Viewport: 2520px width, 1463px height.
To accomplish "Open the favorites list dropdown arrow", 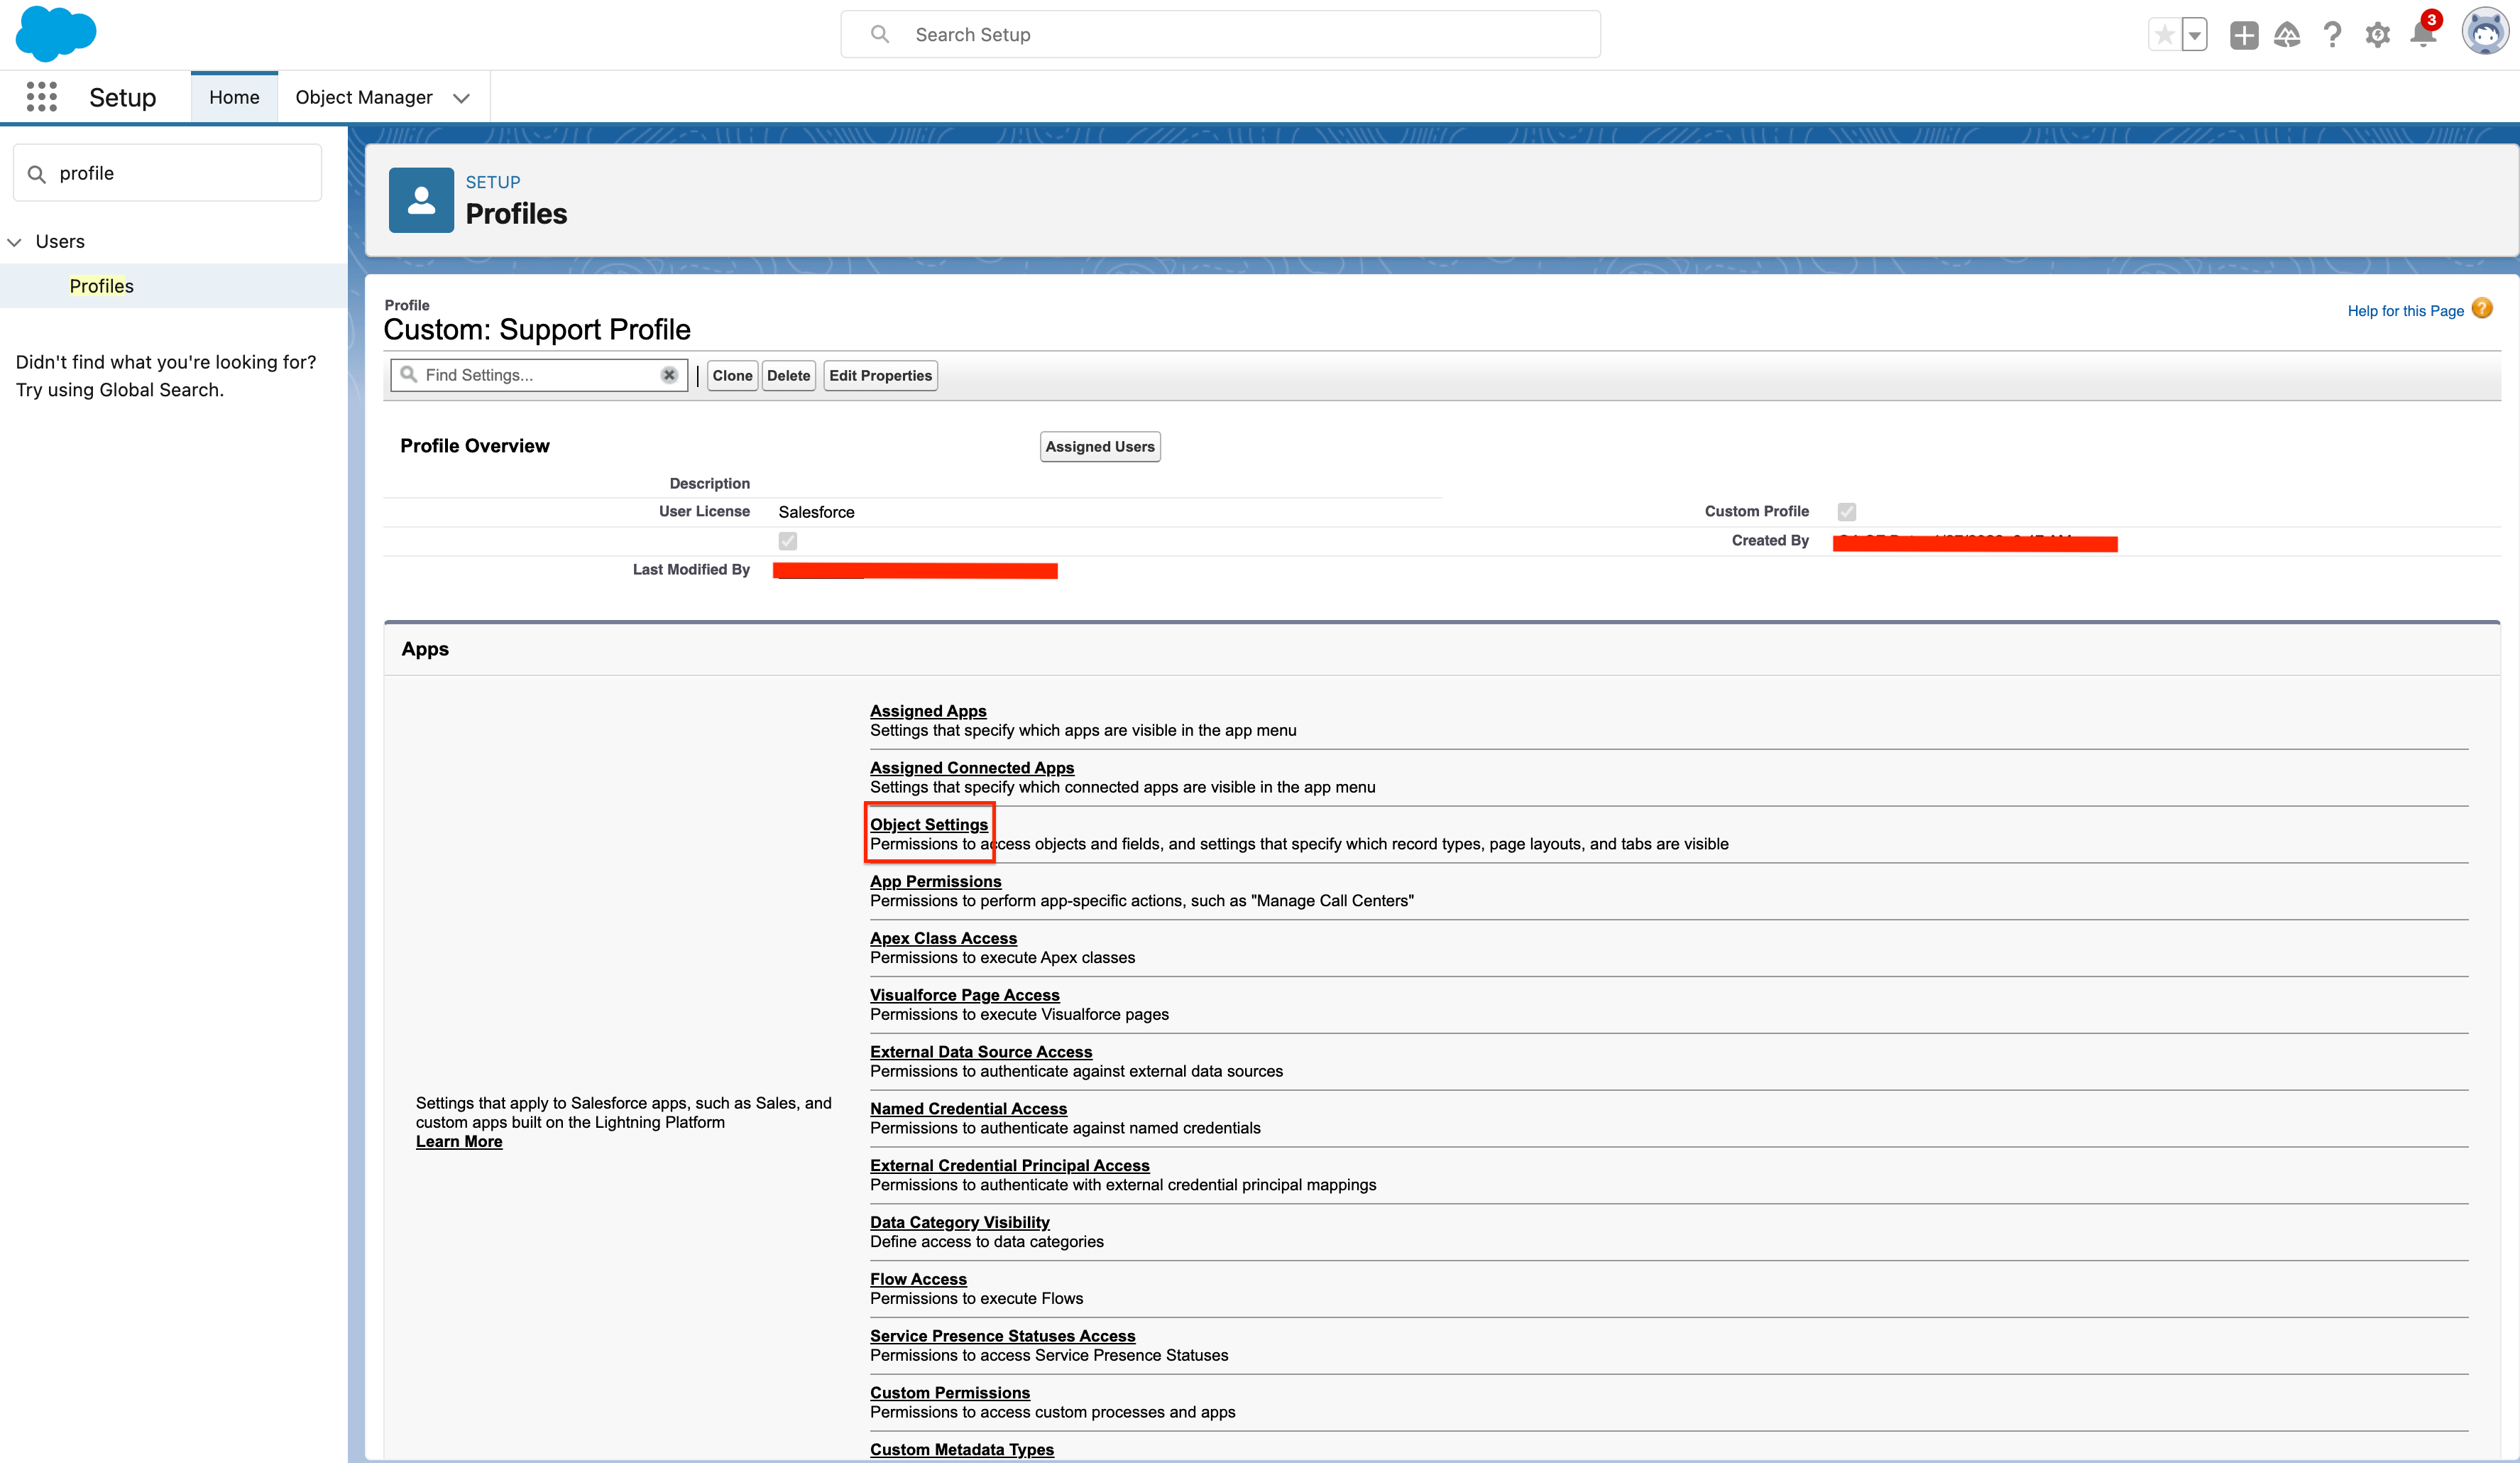I will click(2195, 35).
